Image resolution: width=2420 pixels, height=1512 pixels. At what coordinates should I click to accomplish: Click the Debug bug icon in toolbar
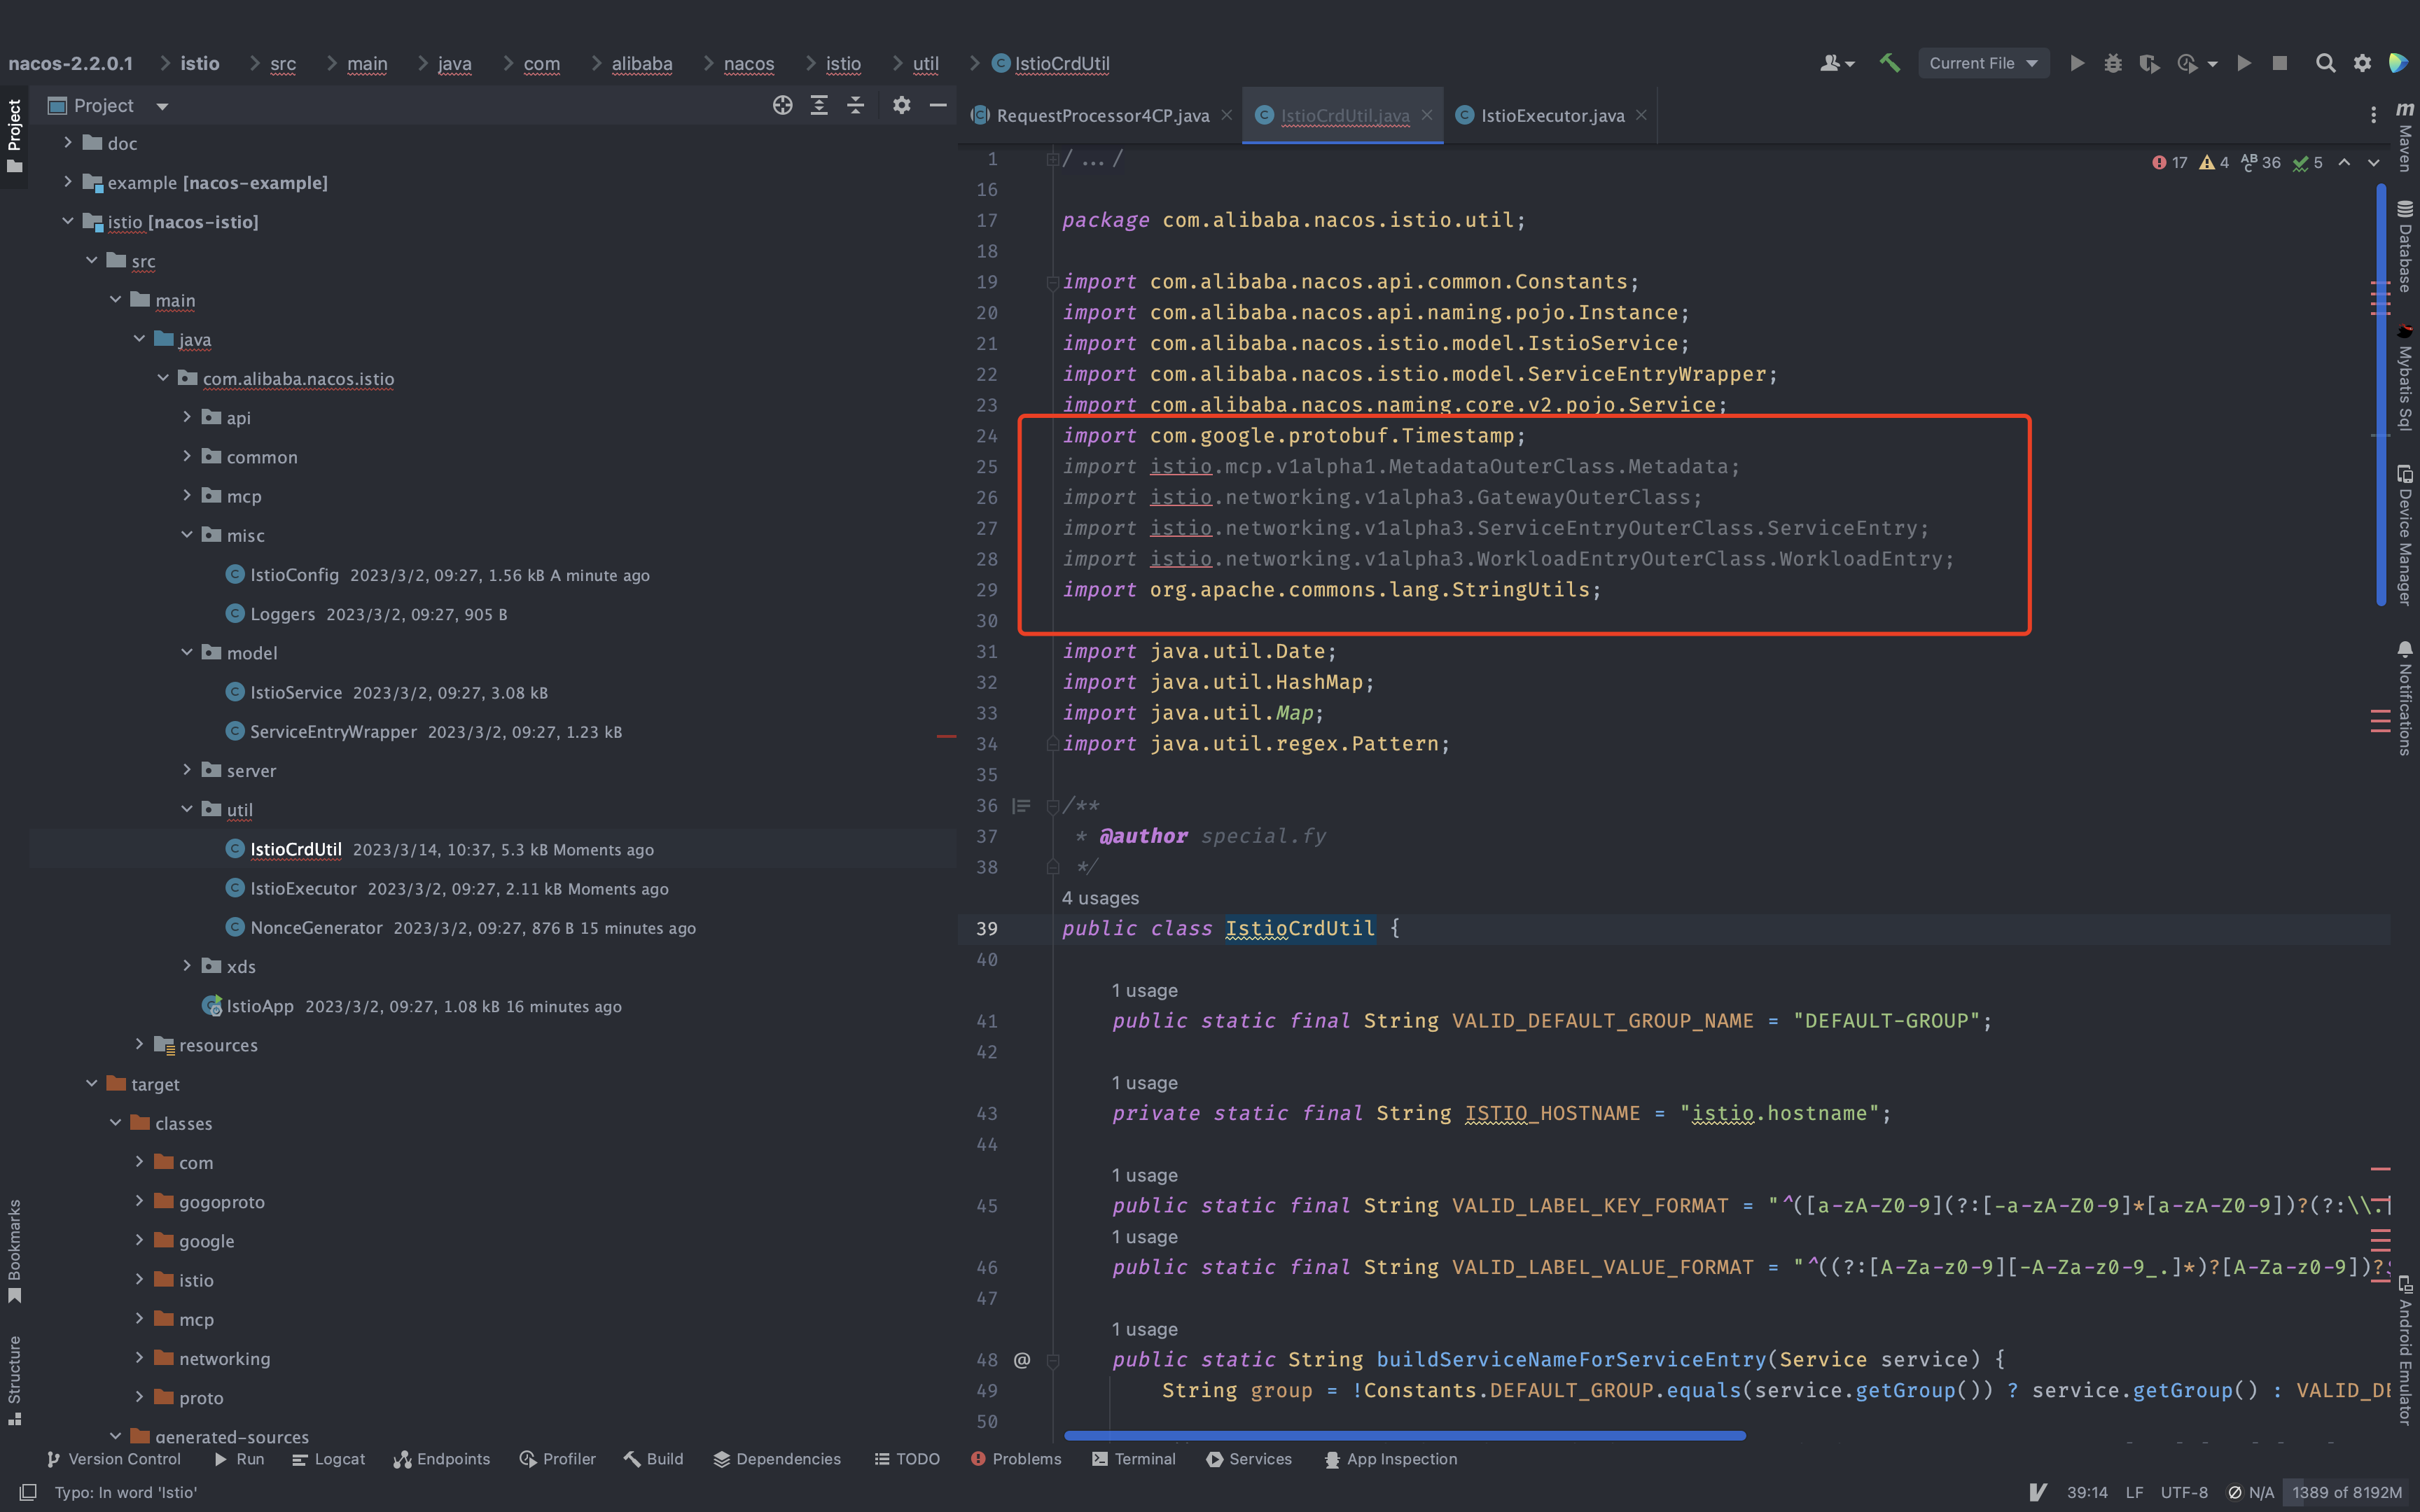(x=2113, y=63)
